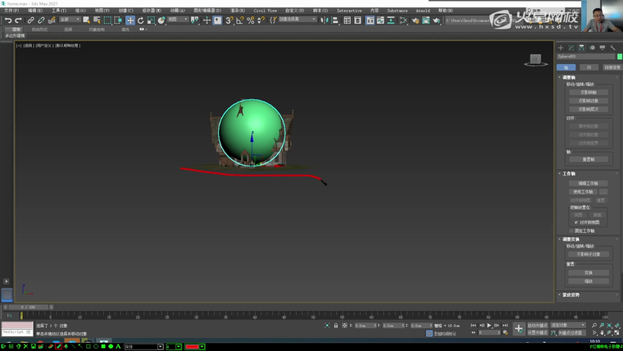This screenshot has height=351, width=623.
Task: Toggle the 对齐到视图 checkbox
Action: tap(576, 222)
